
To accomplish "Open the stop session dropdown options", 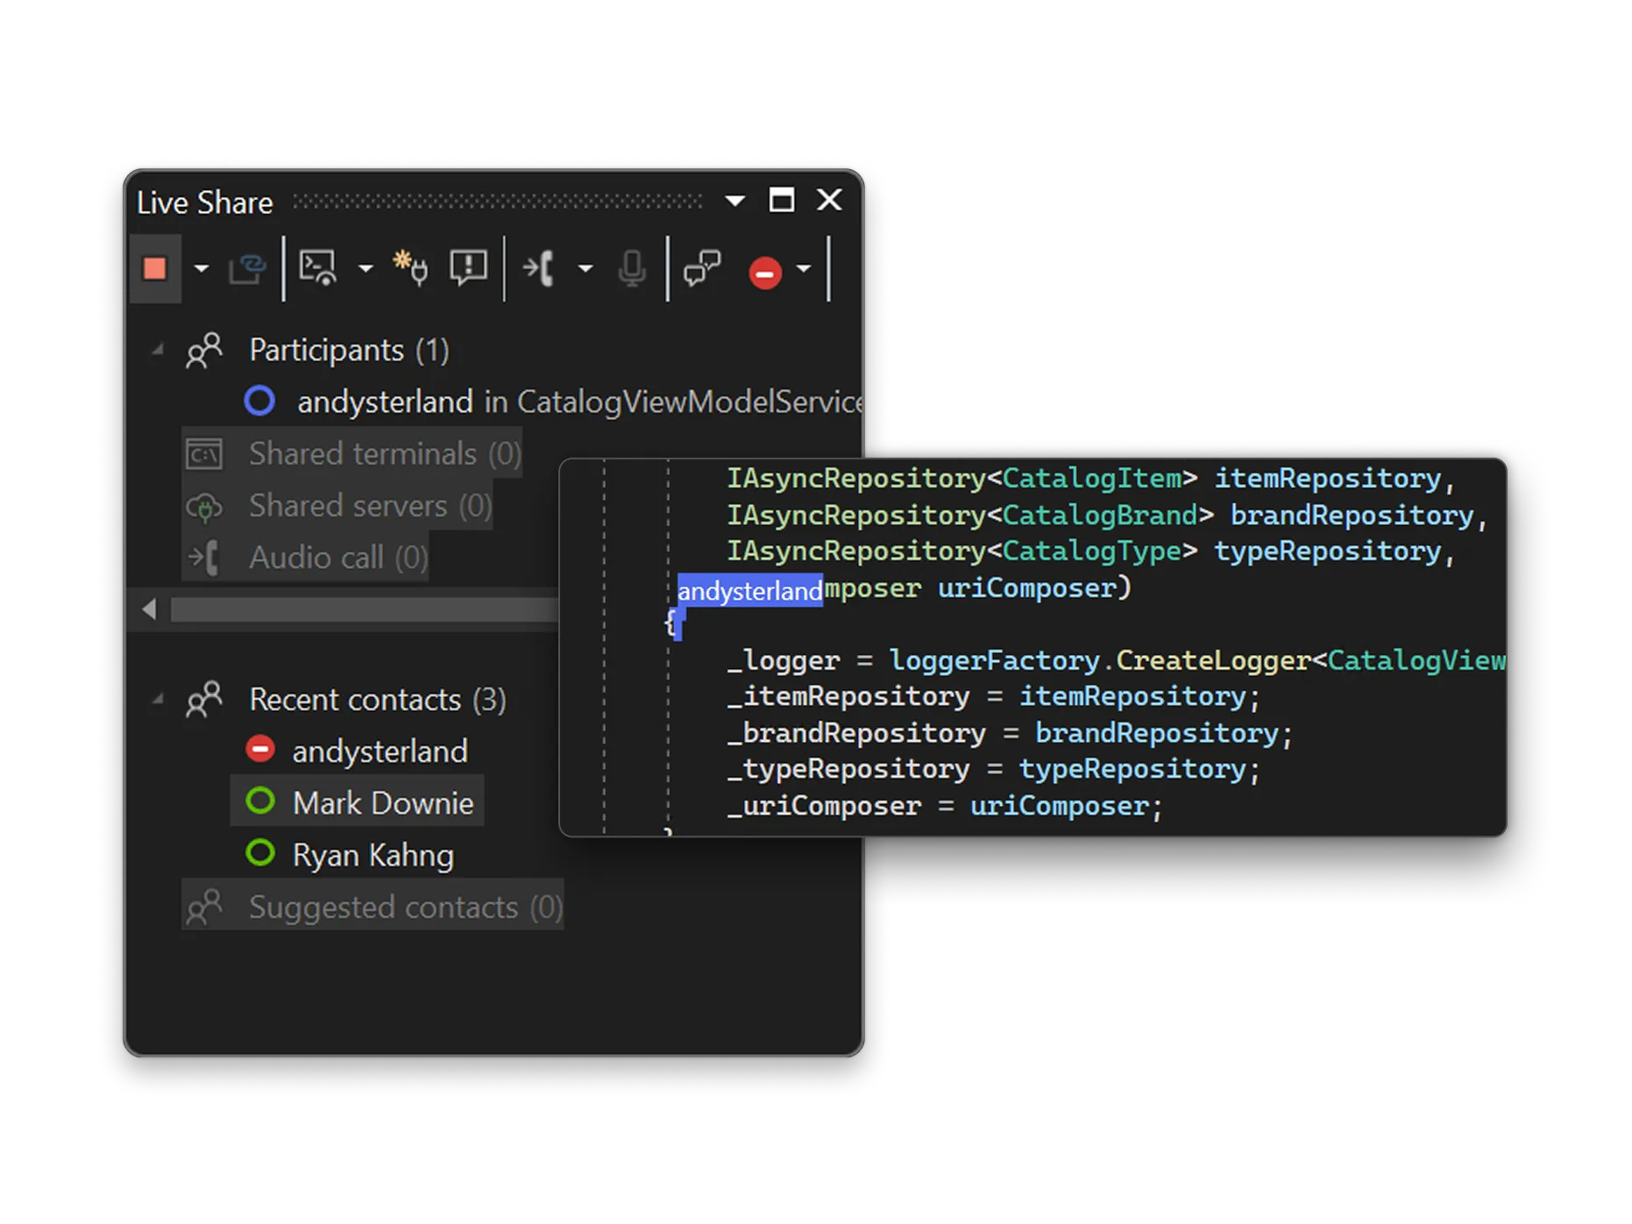I will (202, 270).
